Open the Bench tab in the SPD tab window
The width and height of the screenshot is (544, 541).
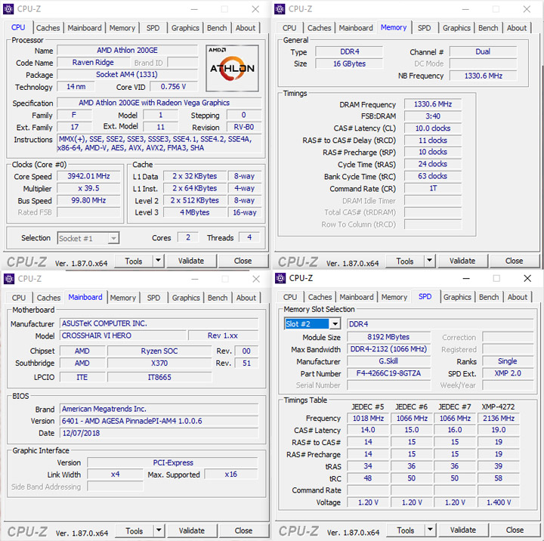(x=489, y=297)
